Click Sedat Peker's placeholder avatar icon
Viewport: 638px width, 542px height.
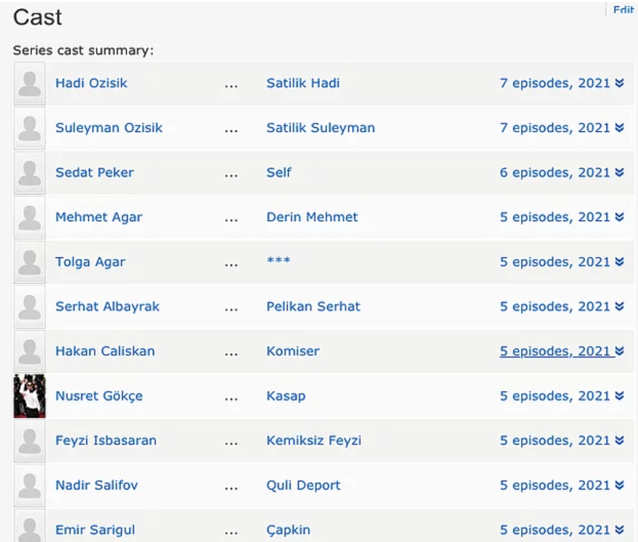(x=29, y=173)
